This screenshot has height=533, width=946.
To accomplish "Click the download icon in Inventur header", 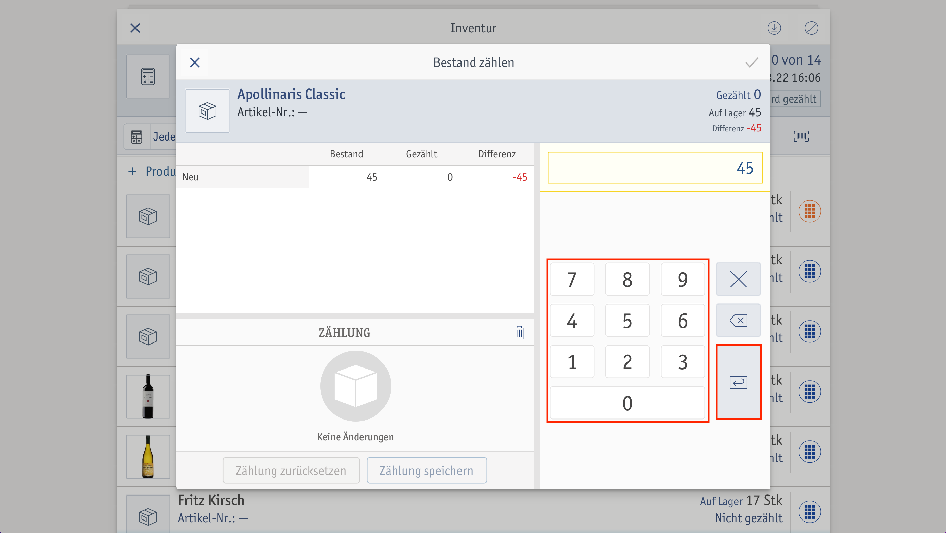I will [774, 28].
